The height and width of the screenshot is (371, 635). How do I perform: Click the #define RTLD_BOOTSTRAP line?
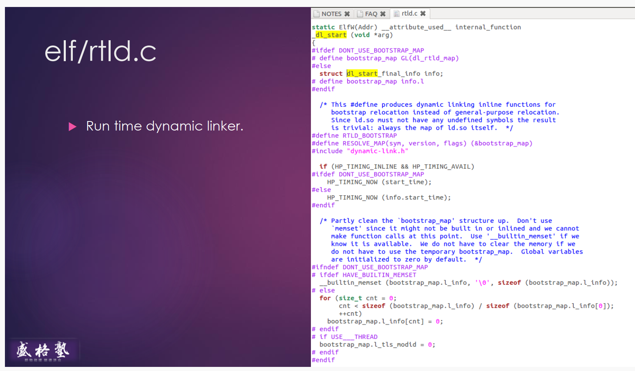tap(354, 135)
